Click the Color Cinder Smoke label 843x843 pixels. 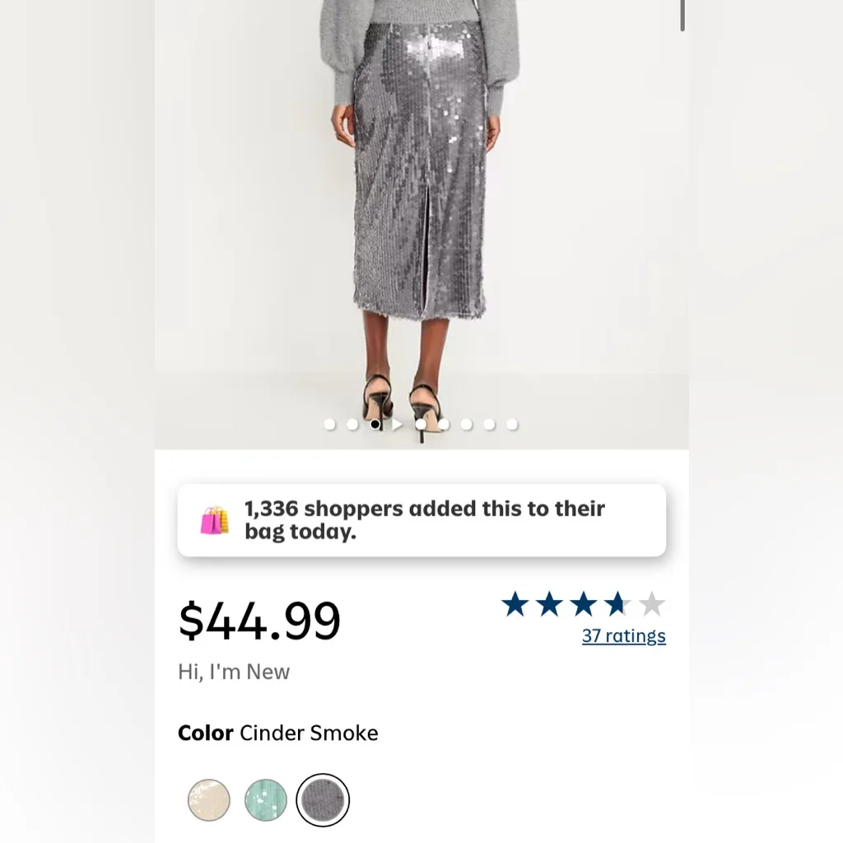[x=278, y=734]
